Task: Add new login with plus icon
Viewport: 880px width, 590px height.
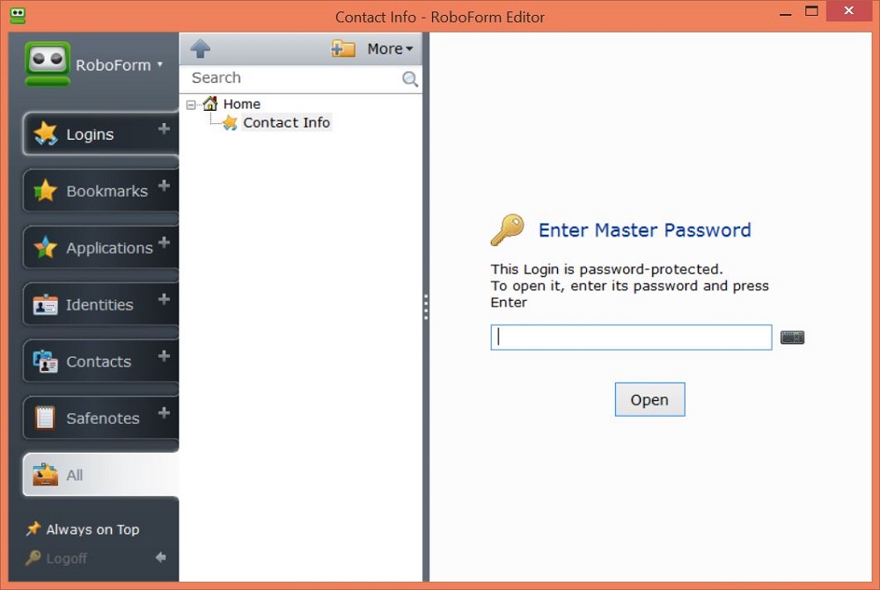Action: 164,129
